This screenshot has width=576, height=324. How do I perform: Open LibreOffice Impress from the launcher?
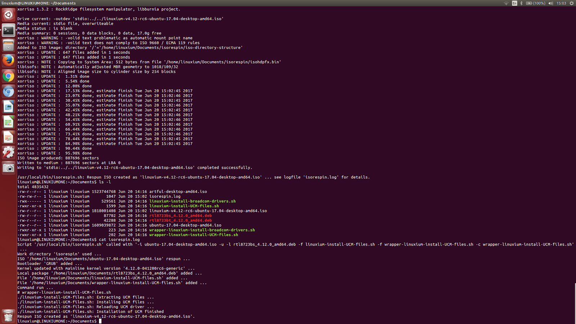tap(8, 137)
